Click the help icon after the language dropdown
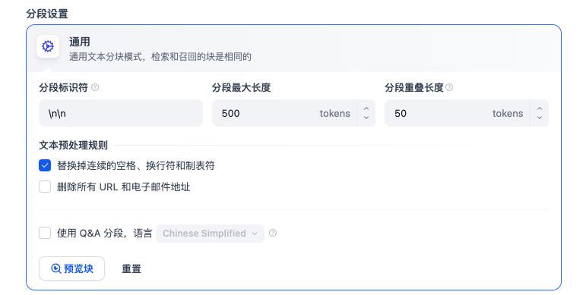This screenshot has height=295, width=586. pos(273,233)
